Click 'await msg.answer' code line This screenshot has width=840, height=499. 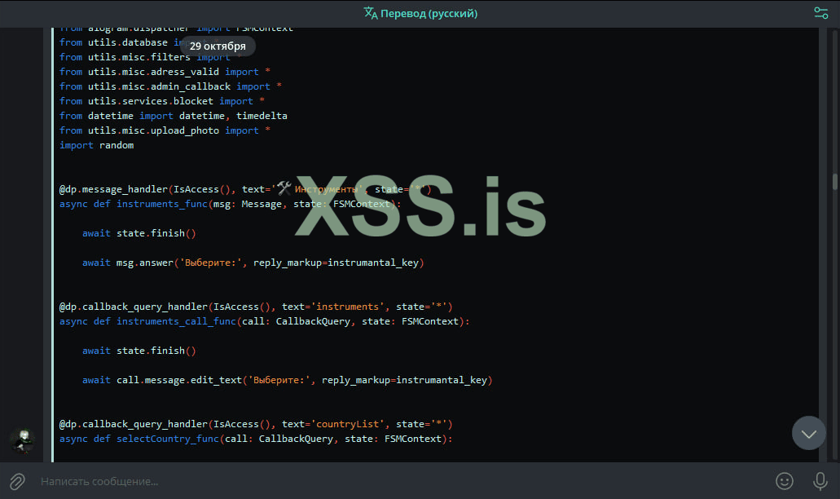(x=253, y=263)
